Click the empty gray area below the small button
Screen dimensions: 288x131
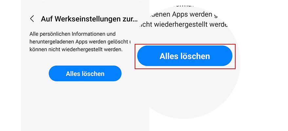pyautogui.click(x=85, y=106)
